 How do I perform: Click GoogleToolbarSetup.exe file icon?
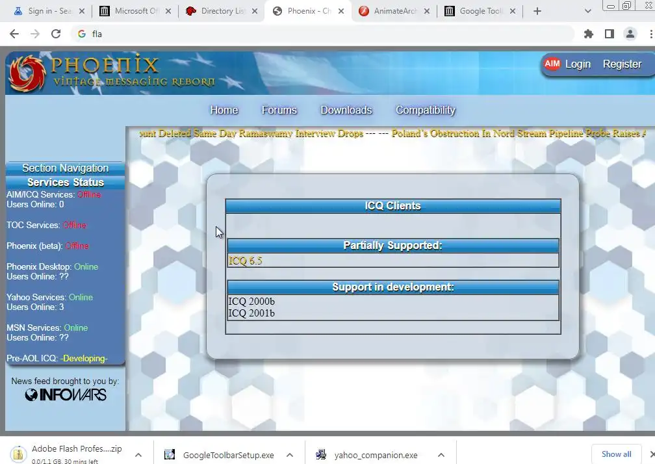coord(169,454)
